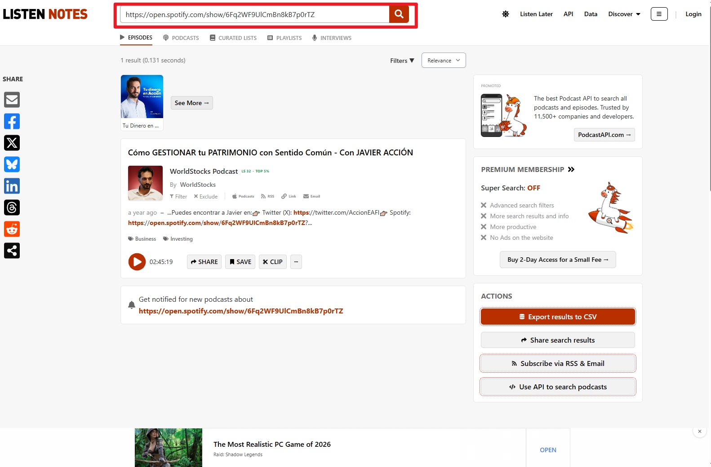Click the Email envelope link under WorldStocks
Viewport: 711px width, 467px height.
pyautogui.click(x=311, y=196)
